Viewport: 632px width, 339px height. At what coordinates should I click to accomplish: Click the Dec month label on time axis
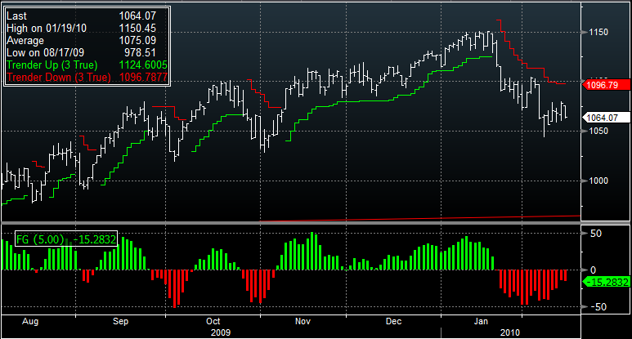pos(394,321)
